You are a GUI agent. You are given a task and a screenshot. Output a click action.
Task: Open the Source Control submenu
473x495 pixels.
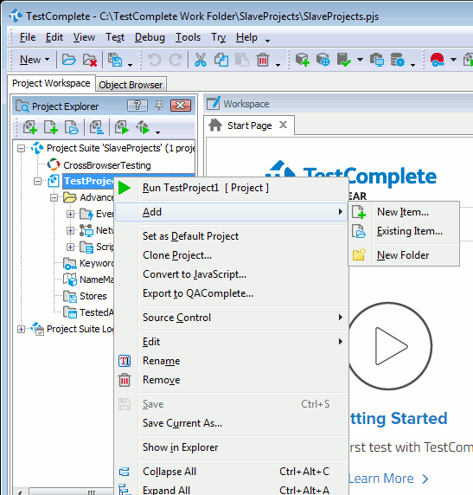(x=231, y=318)
